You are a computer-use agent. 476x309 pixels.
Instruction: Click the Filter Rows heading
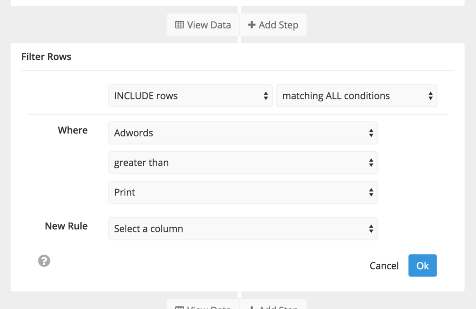46,57
